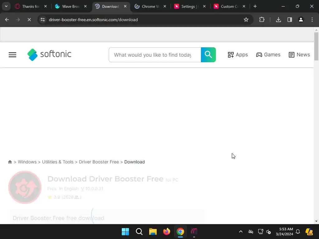Open File Explorer from taskbar

tap(153, 232)
